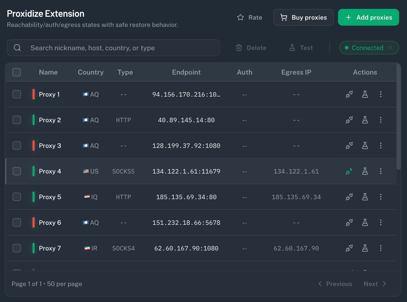407x302 pixels.
Task: Disconnect the active Proxy 4 green plug icon
Action: pos(349,171)
